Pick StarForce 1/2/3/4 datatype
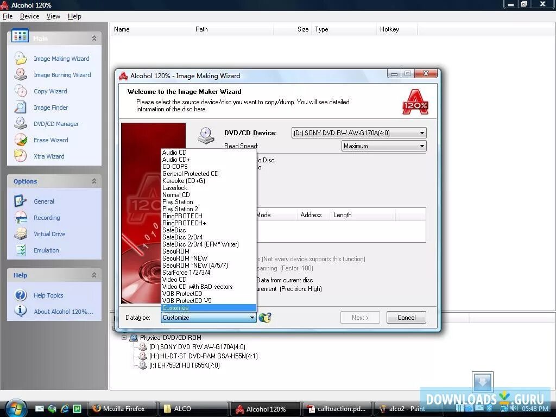Image resolution: width=556 pixels, height=417 pixels. coord(208,273)
